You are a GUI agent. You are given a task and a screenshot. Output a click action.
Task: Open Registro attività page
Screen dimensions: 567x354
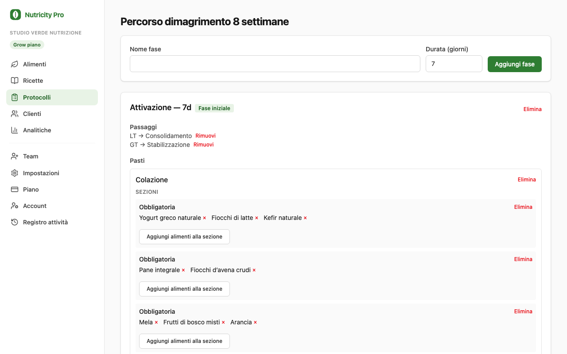(52, 222)
